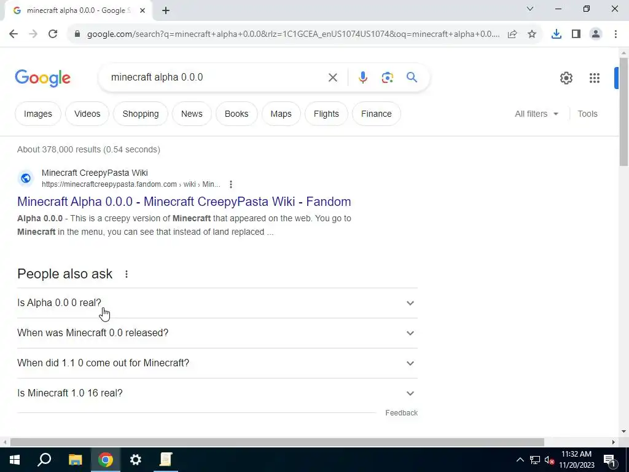This screenshot has width=629, height=472.
Task: Click the blue search magnifier icon
Action: 412,77
